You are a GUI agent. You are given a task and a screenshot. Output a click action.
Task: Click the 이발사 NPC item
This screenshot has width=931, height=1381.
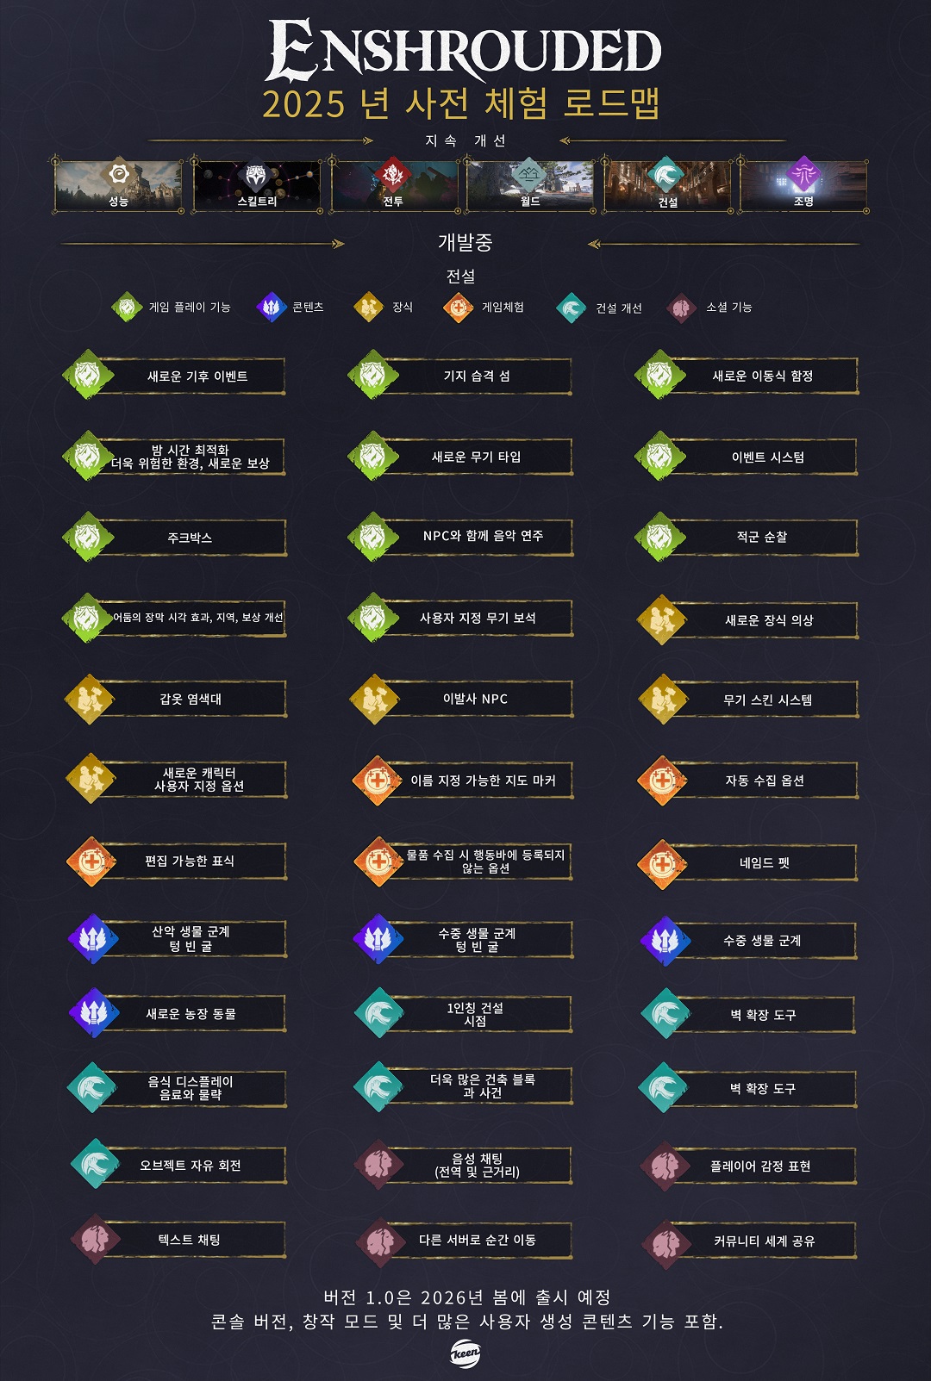click(461, 699)
